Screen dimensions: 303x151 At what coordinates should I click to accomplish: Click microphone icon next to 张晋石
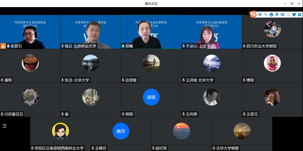point(8,46)
